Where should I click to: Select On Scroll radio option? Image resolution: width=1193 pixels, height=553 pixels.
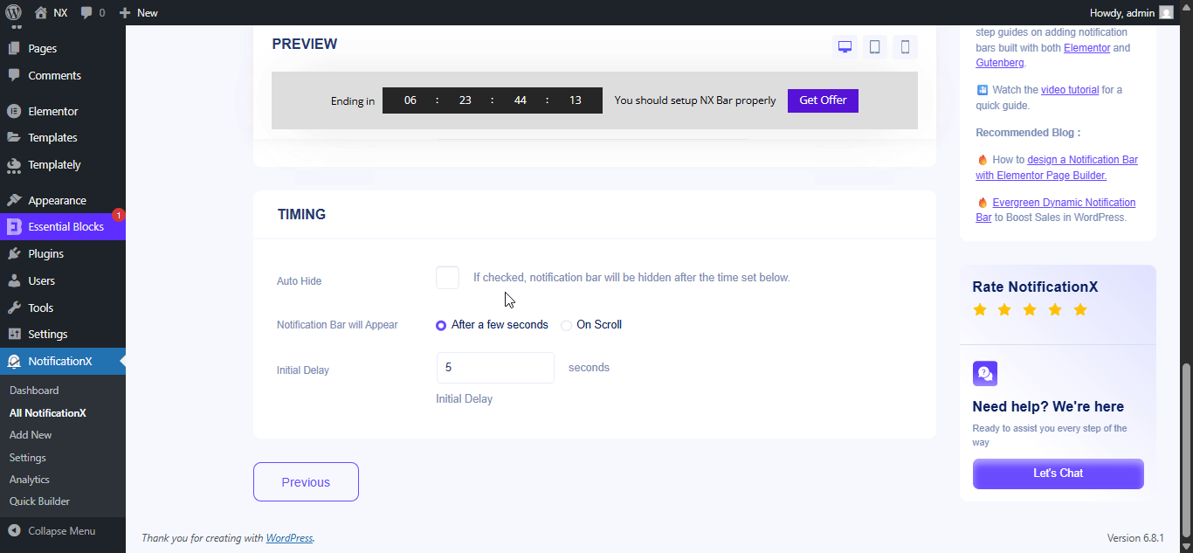(x=567, y=325)
